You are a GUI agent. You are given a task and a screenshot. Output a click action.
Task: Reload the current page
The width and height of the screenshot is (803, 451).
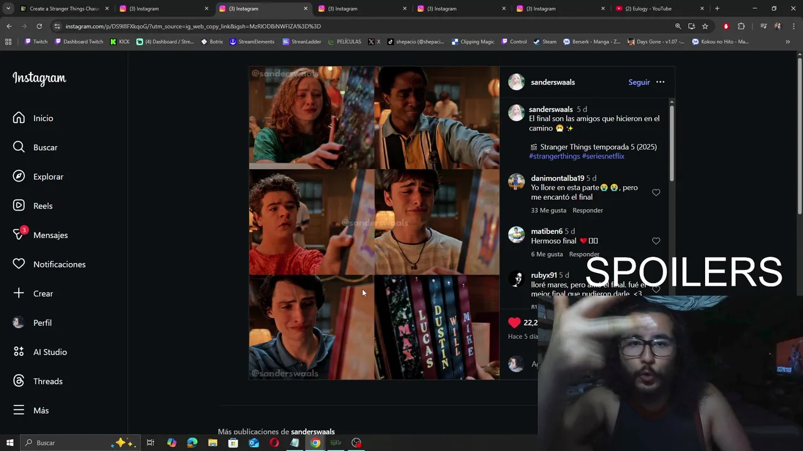39,26
